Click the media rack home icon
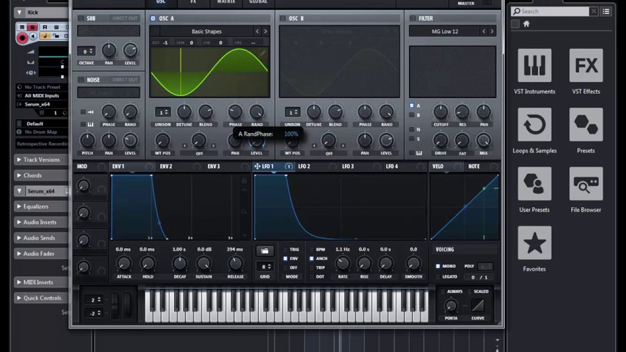The height and width of the screenshot is (352, 626). click(x=527, y=24)
